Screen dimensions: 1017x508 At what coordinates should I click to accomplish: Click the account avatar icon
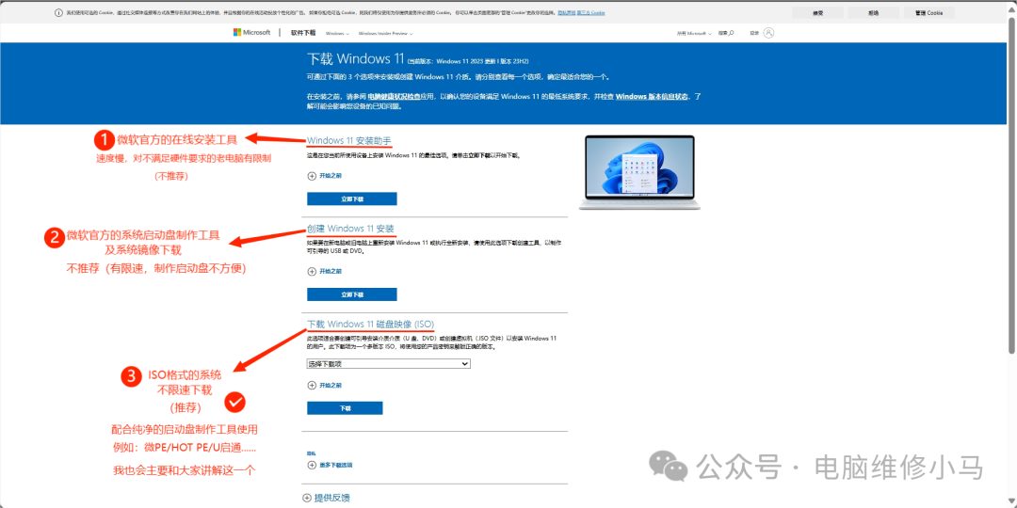pos(768,32)
